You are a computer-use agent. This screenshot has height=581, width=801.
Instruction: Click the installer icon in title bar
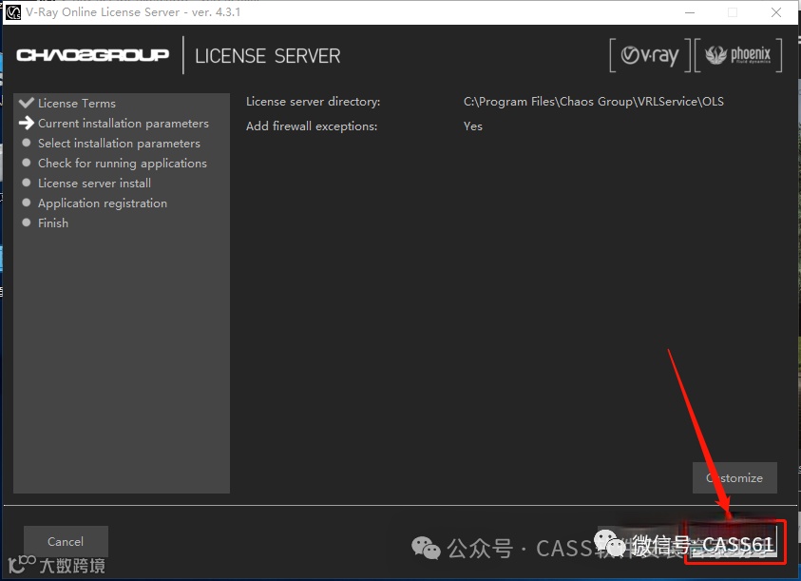coord(12,11)
